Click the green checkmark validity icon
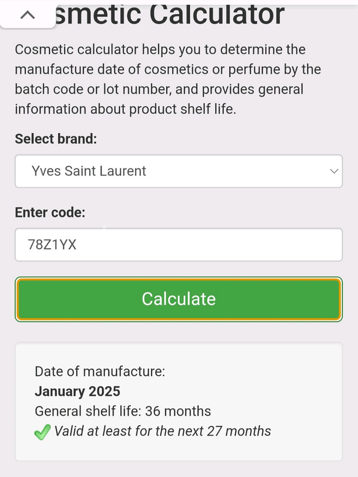Image resolution: width=358 pixels, height=477 pixels. (43, 433)
